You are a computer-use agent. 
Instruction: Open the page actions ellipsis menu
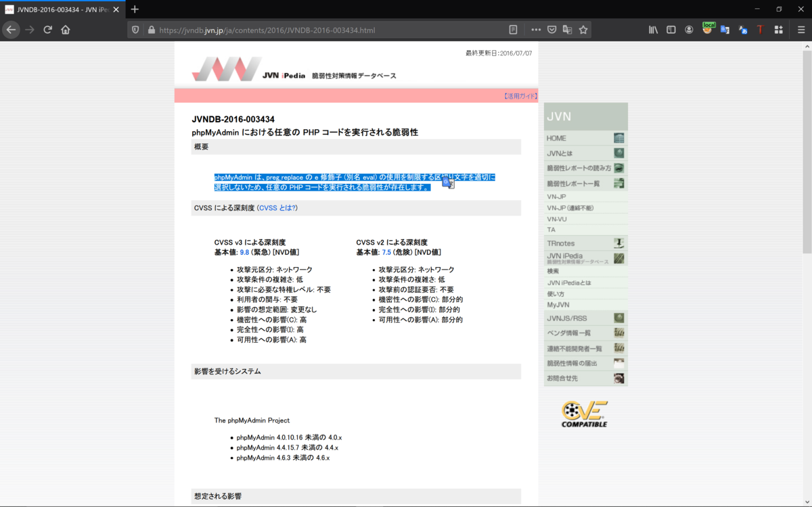click(536, 30)
